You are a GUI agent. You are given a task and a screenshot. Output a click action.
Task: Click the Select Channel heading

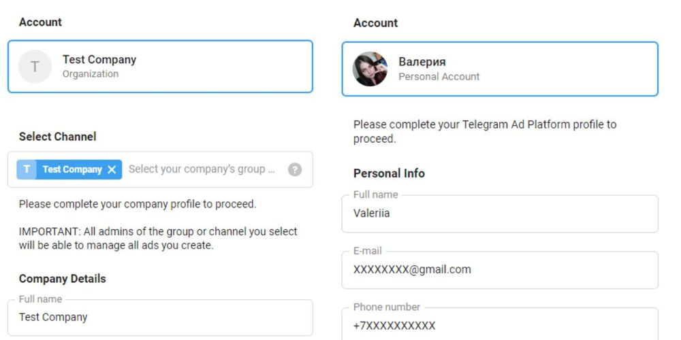(57, 137)
